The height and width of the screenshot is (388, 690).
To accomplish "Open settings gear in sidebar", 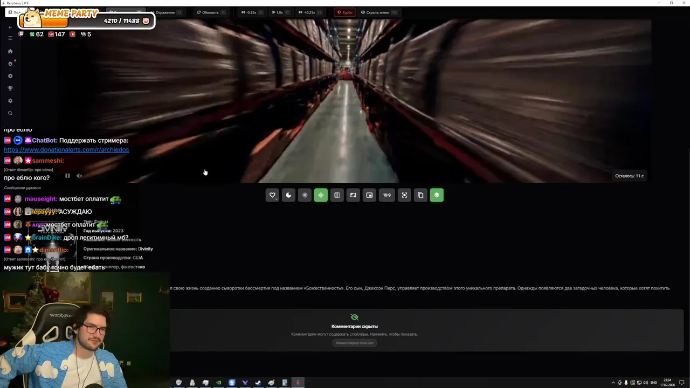I will point(10,101).
